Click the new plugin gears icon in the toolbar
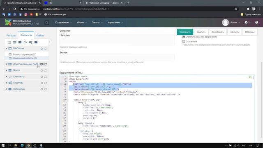This screenshot has height=148, width=263. 30,42
